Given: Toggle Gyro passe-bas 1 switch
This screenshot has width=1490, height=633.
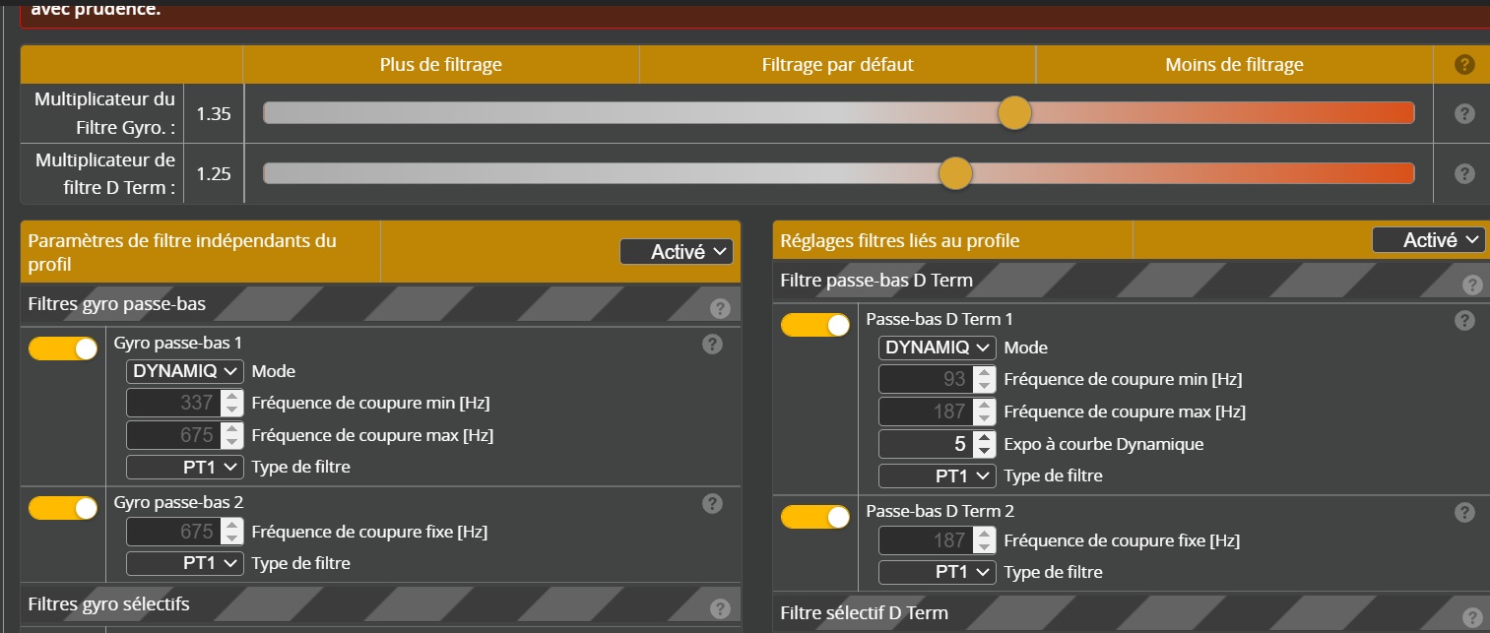Looking at the screenshot, I should click(x=63, y=348).
